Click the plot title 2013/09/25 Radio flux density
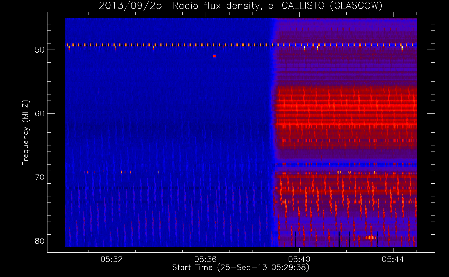The image size is (449, 277). tap(180, 6)
